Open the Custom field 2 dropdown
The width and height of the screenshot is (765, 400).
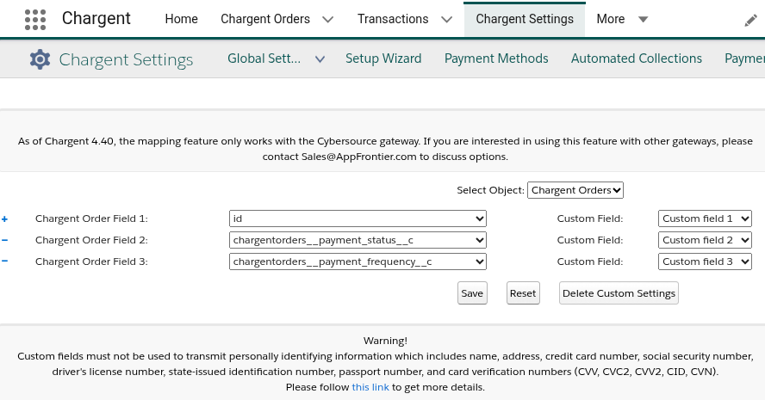pyautogui.click(x=705, y=240)
